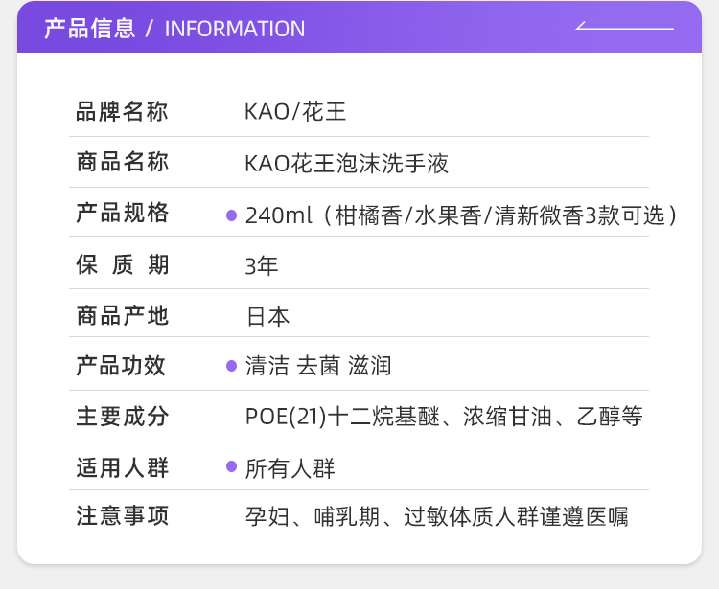Image resolution: width=719 pixels, height=589 pixels.
Task: Click the POE(21)十二烷基醚 ingredients text
Action: (444, 417)
